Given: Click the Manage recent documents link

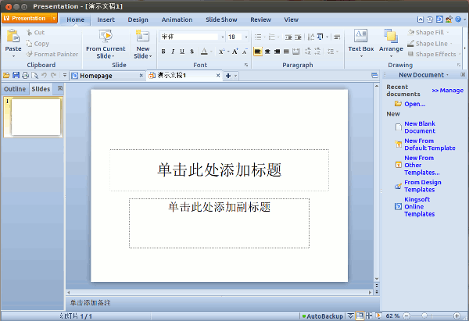Looking at the screenshot, I should pyautogui.click(x=447, y=91).
